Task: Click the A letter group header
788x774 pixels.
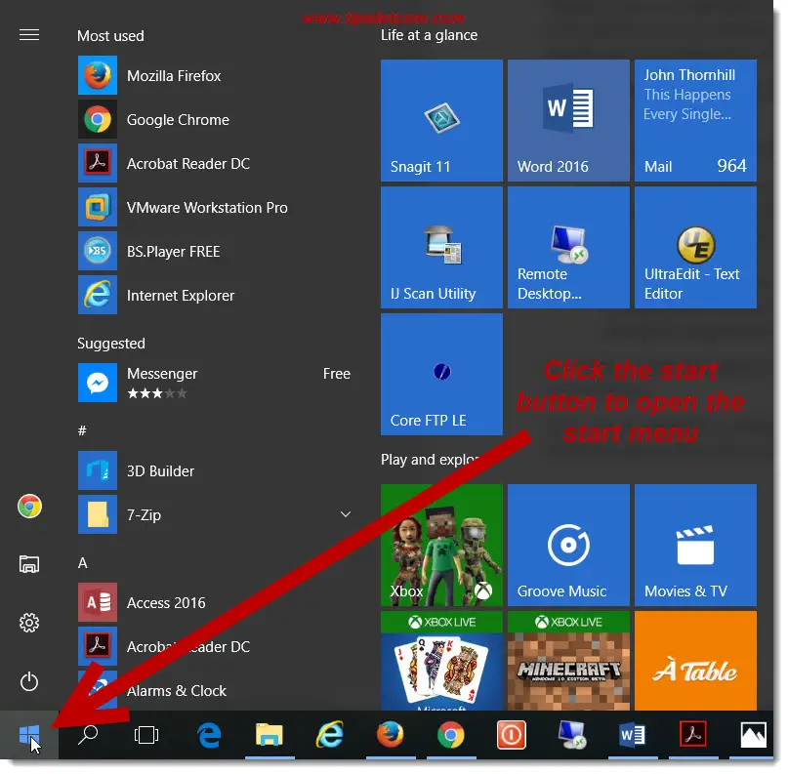Action: coord(83,563)
